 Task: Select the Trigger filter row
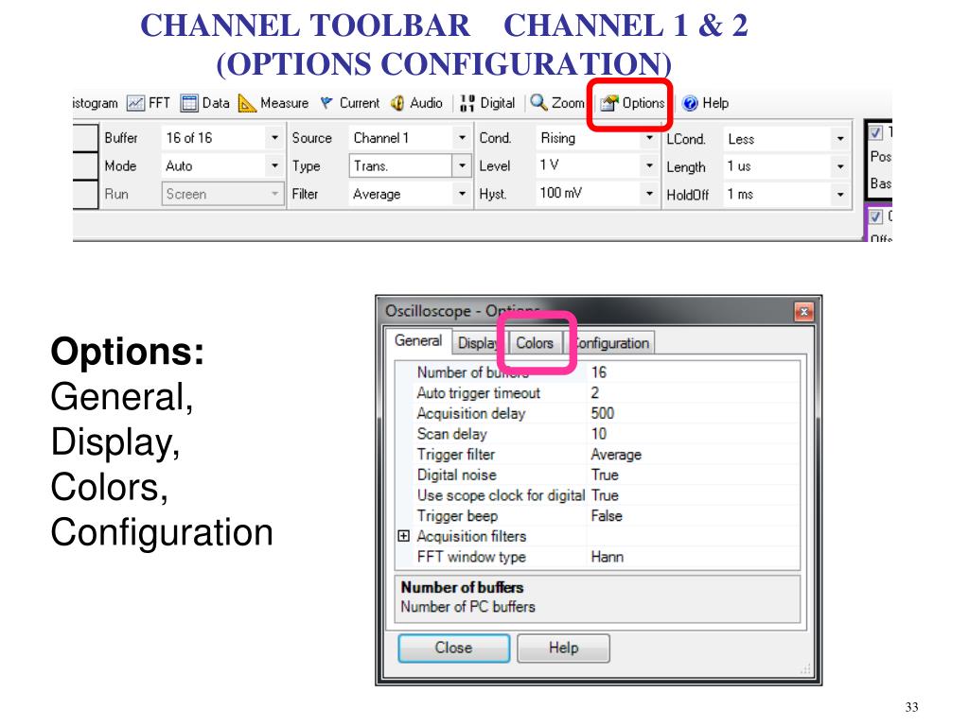click(598, 455)
